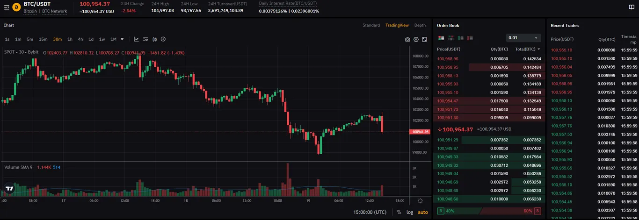Click the TradingView logo on the chart

click(9, 189)
